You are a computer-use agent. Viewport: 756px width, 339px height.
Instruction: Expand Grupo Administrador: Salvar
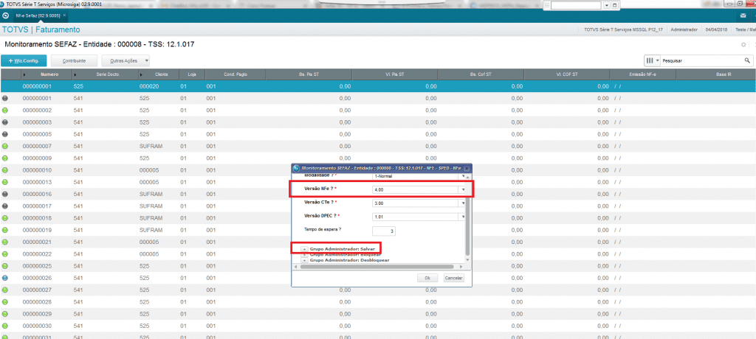[305, 249]
